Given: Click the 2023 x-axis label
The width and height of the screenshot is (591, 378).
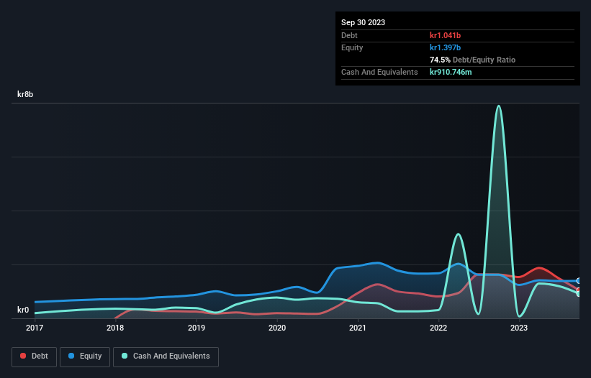Looking at the screenshot, I should coord(519,328).
